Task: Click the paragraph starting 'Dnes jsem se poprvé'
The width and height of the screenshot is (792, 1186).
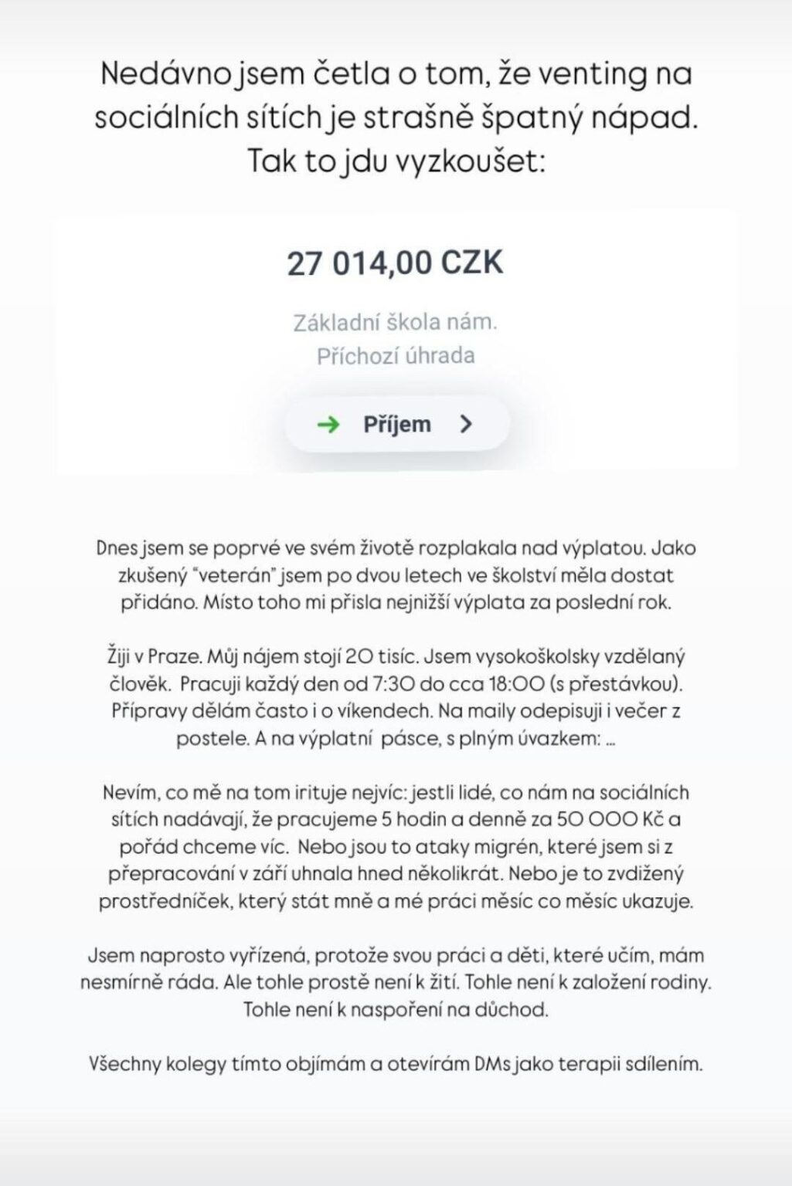Action: 396,575
